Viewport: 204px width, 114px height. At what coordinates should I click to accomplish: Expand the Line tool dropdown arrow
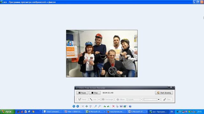click(x=99, y=99)
